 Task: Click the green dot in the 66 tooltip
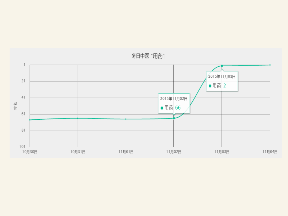pos(162,108)
